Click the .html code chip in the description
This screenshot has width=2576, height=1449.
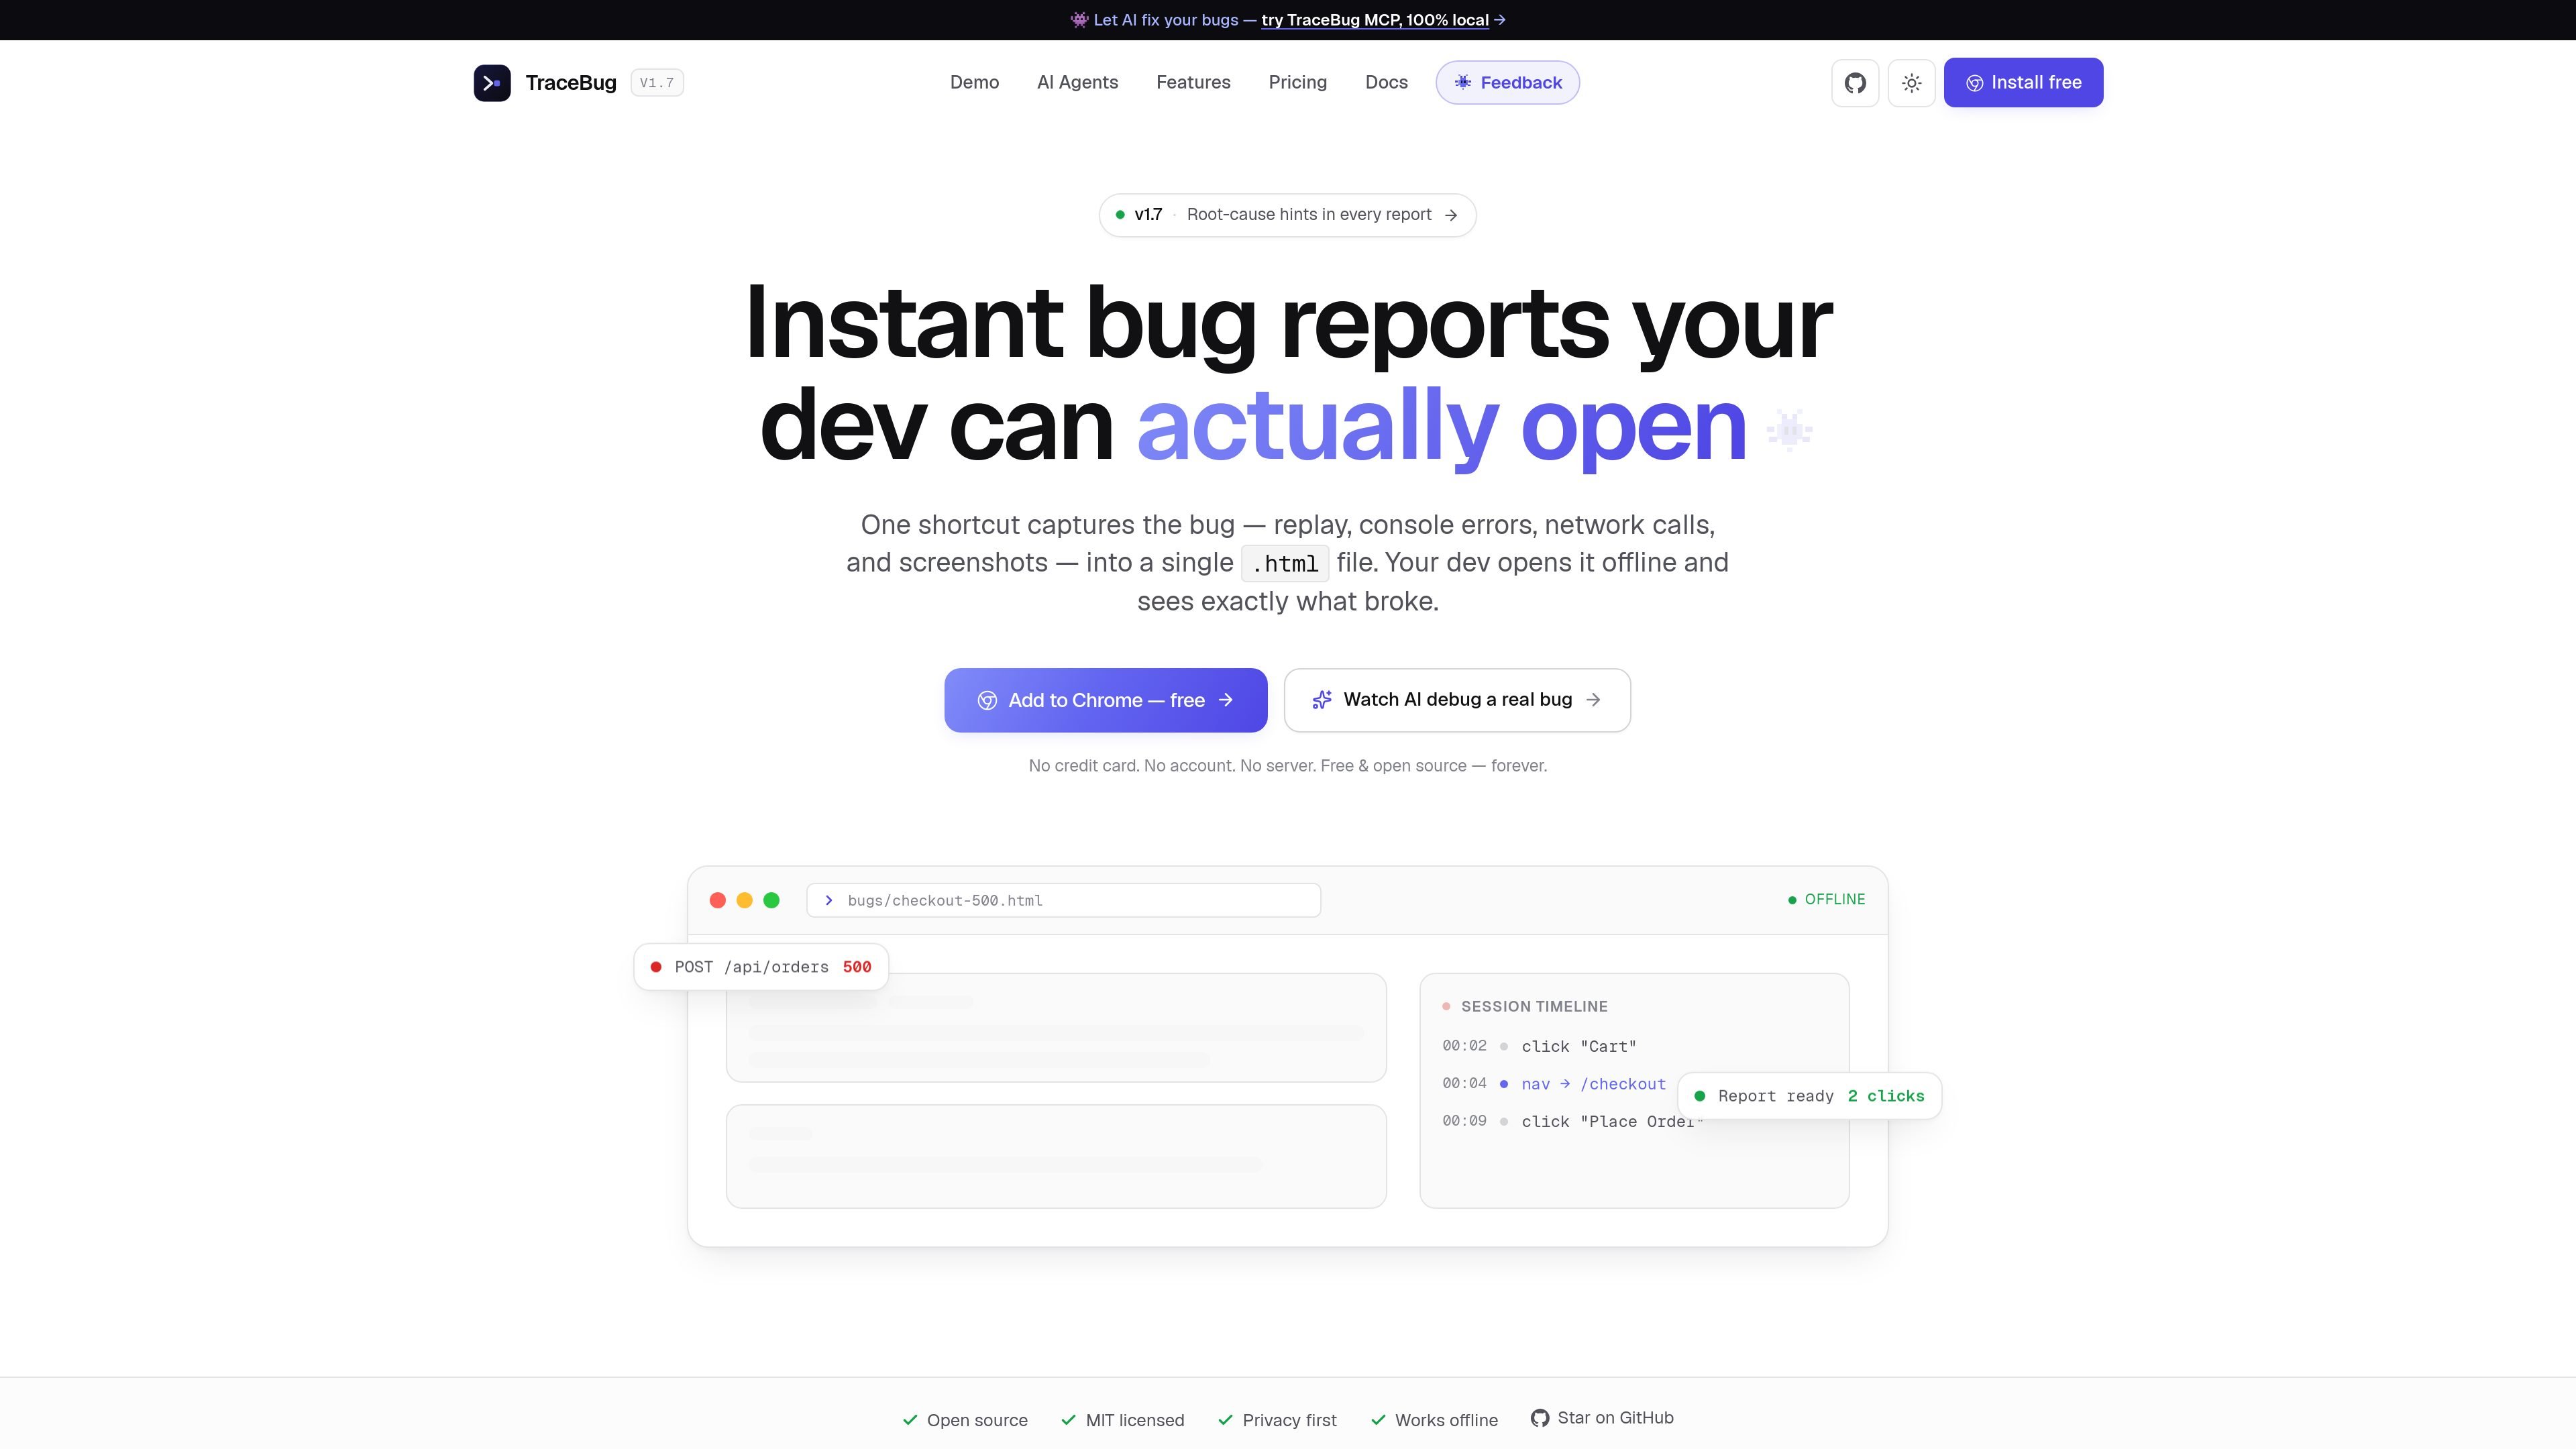point(1285,564)
